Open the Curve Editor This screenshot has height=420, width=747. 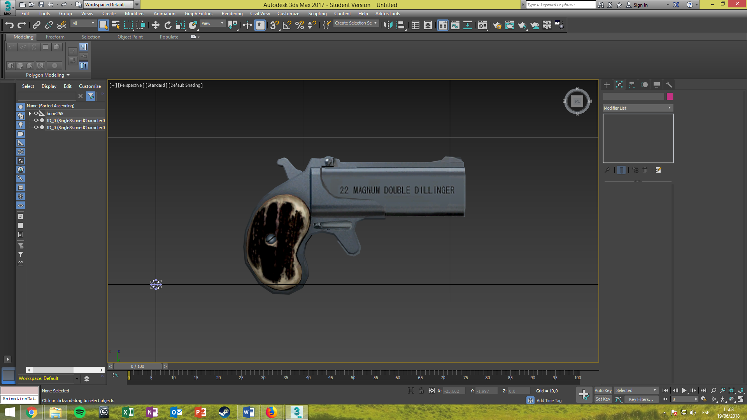click(455, 25)
